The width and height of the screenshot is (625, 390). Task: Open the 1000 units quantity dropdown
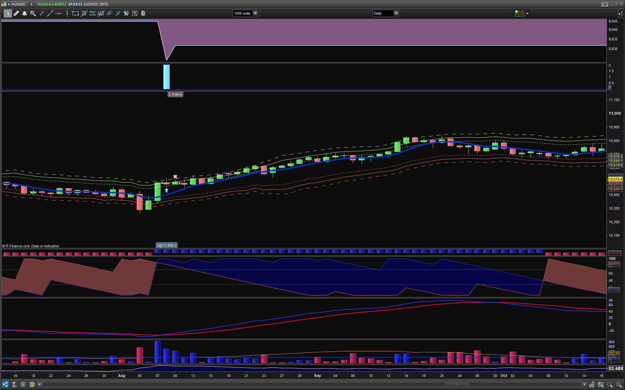[x=255, y=13]
